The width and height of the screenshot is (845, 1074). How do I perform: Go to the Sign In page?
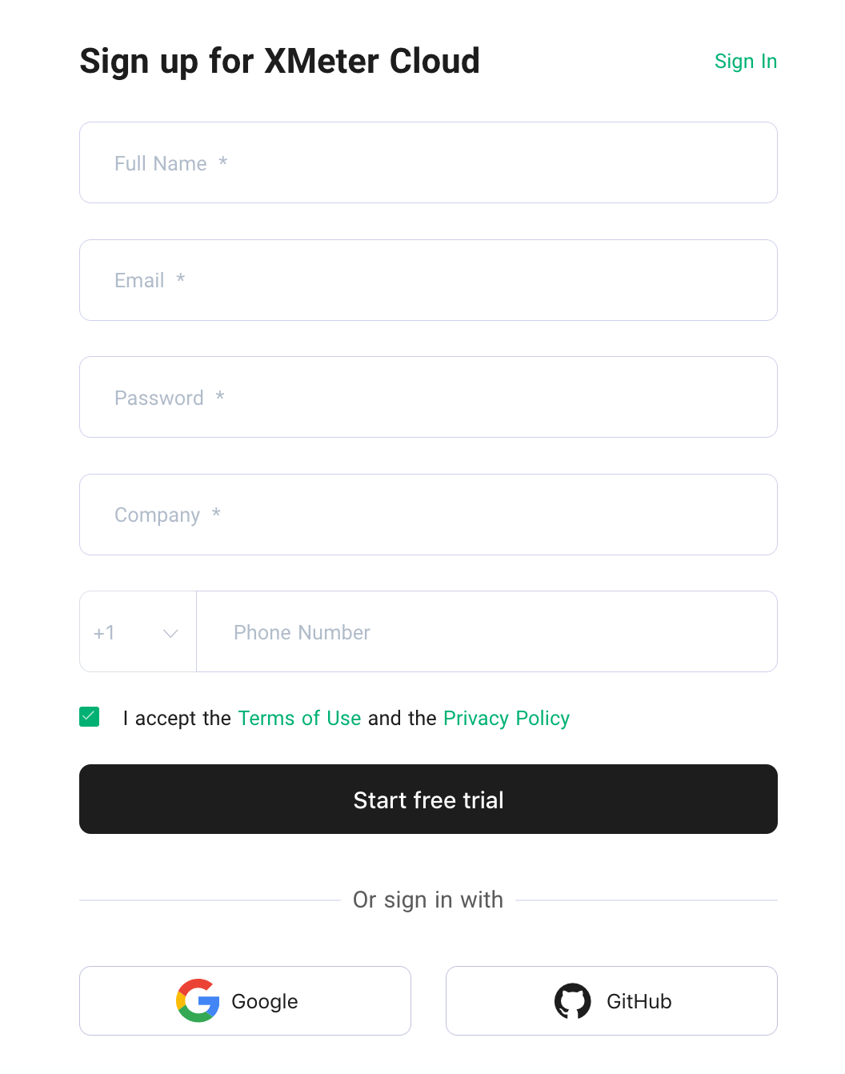pos(745,62)
